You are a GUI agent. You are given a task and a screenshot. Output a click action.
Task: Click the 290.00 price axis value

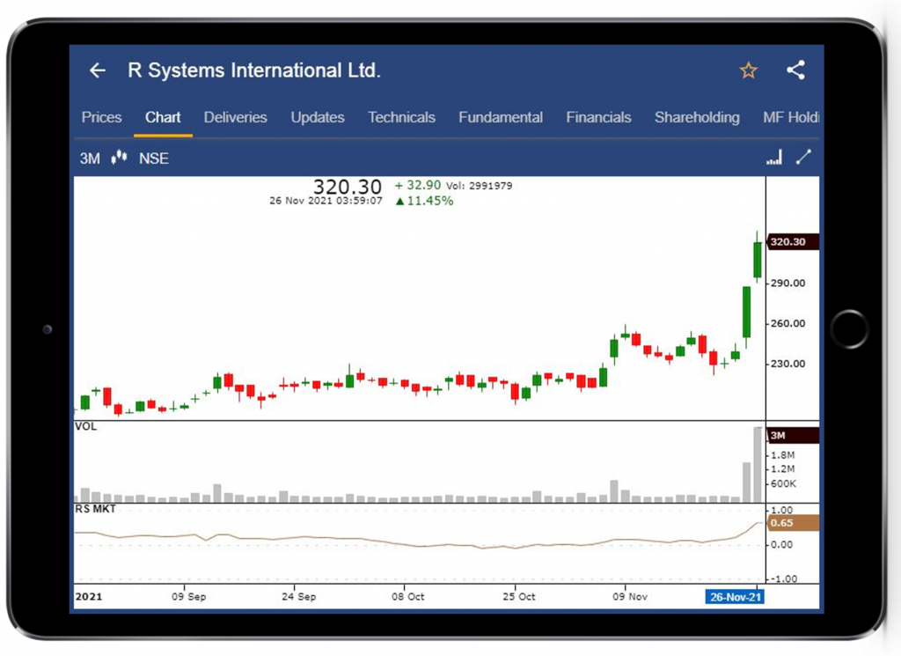[x=787, y=283]
